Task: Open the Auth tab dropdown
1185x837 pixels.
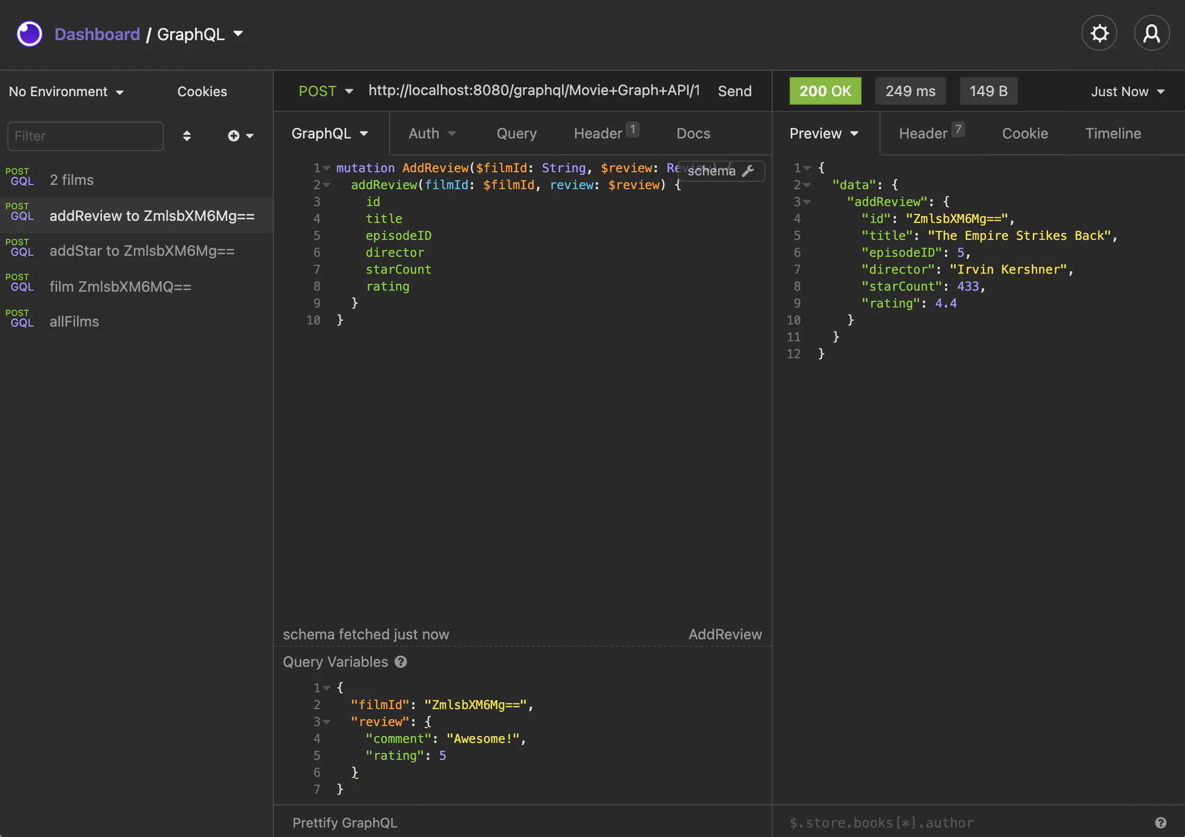Action: coord(432,133)
